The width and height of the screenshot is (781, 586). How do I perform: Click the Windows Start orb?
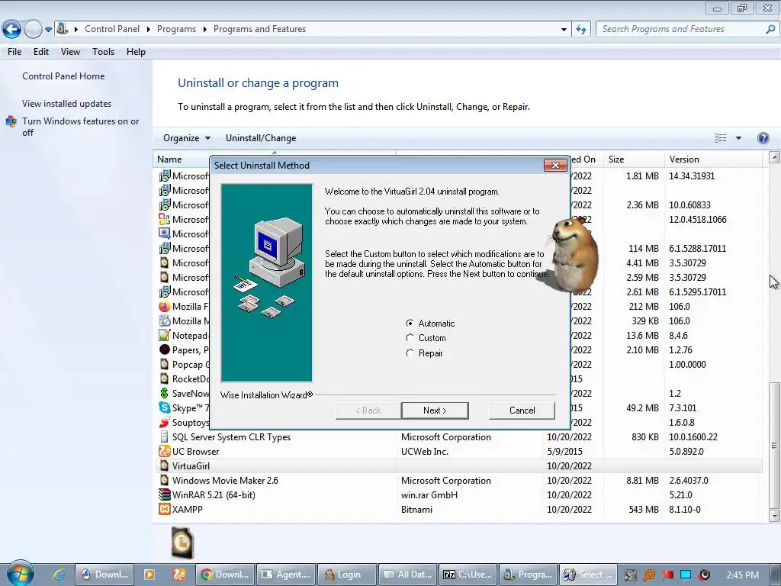point(21,573)
